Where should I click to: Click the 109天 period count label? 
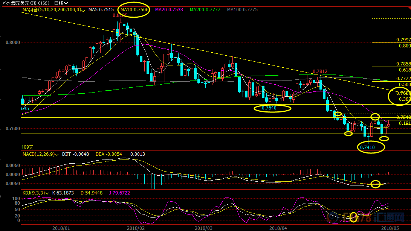(28, 147)
